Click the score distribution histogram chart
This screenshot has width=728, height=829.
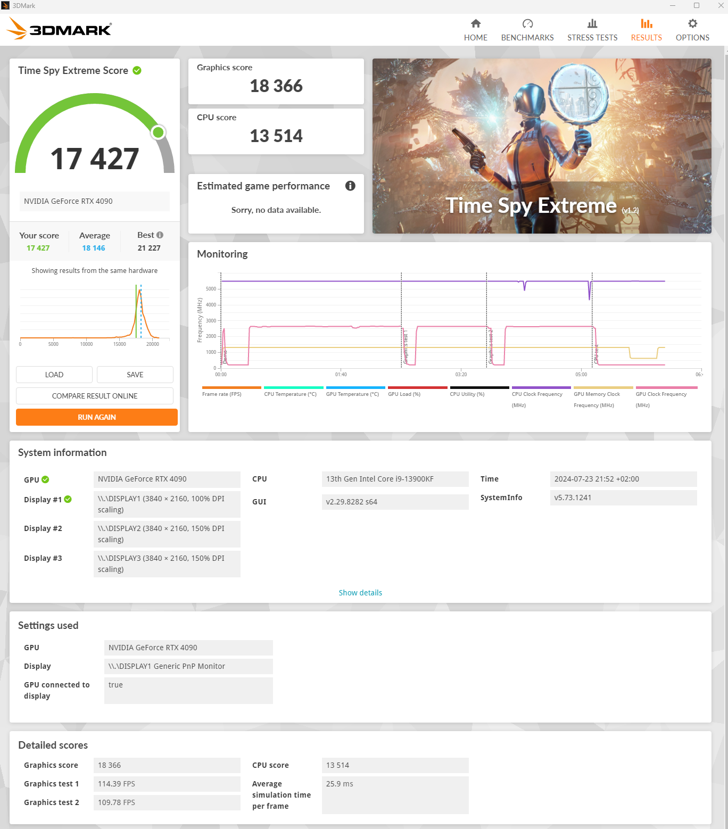coord(95,314)
